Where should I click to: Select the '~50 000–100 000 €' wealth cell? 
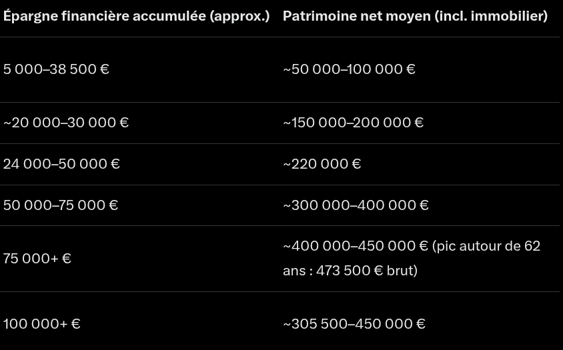[349, 69]
